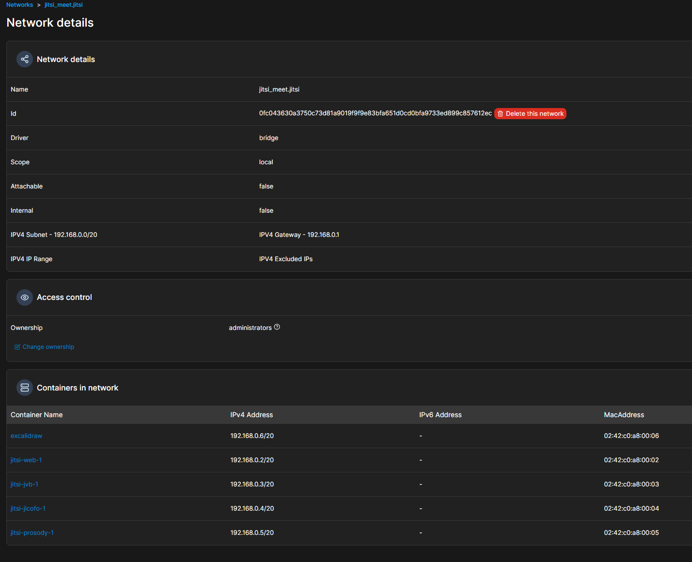
Task: Click the Container Name column header
Action: click(x=37, y=415)
